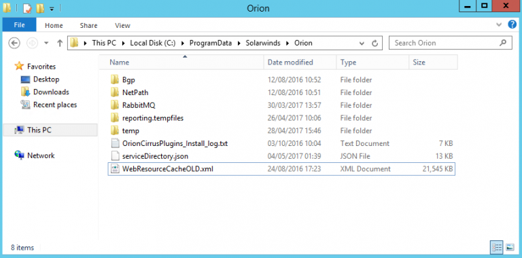
Task: Click ProgramData in the address path
Action: 211,43
